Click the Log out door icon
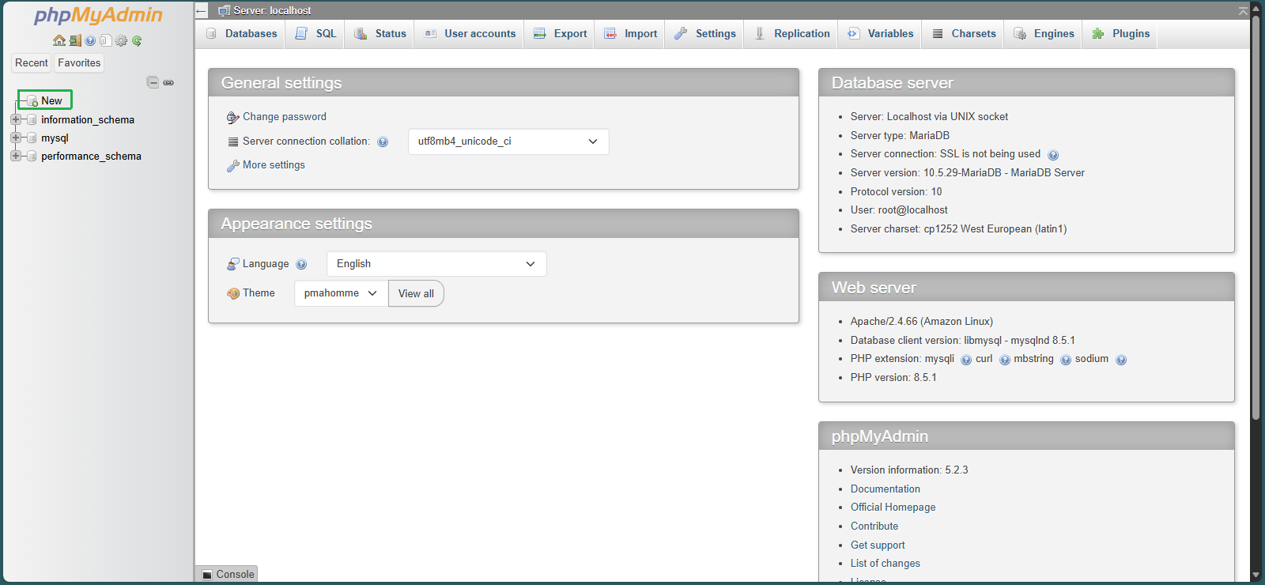 [75, 40]
